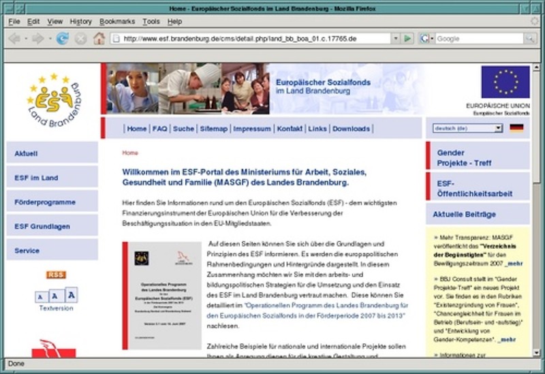Open the Suche link
The height and width of the screenshot is (374, 545).
(183, 129)
